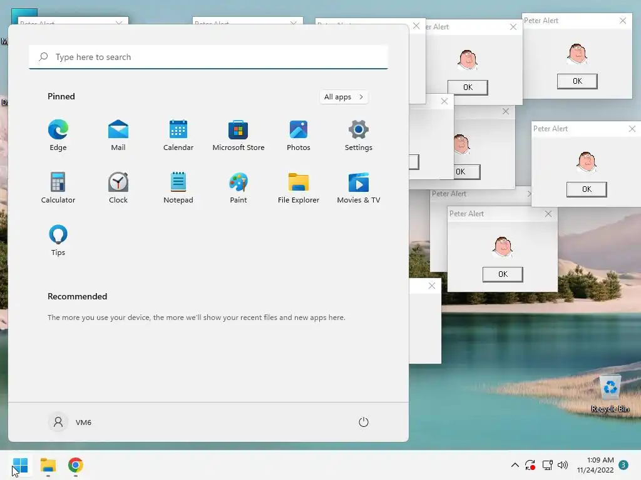Launch Notepad from pinned apps
Screen dimensions: 641x480
(178, 188)
